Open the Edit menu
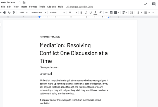This screenshot has height=107, width=158. (x=9, y=7)
